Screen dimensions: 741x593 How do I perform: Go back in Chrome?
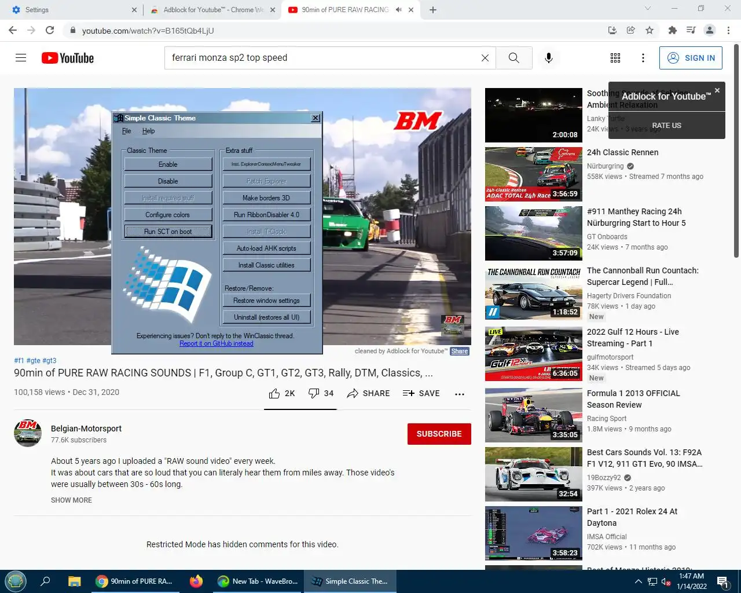(x=13, y=30)
